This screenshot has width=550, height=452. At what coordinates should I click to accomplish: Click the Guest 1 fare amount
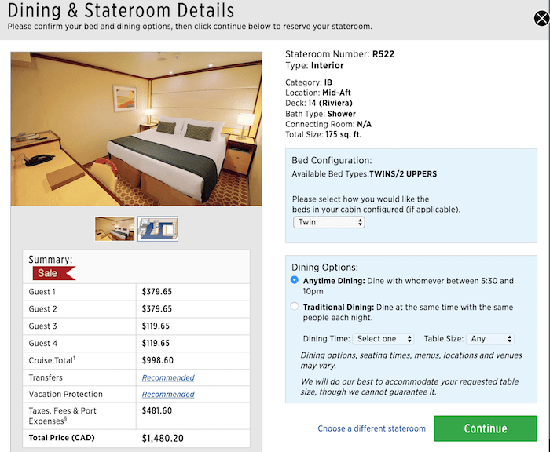(x=157, y=292)
